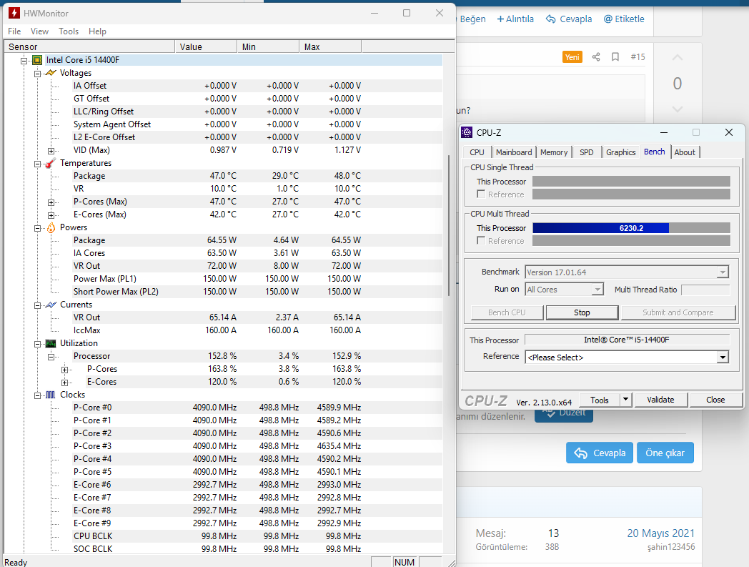Collapse the Currents tree branch
This screenshot has height=567, width=749.
point(37,305)
